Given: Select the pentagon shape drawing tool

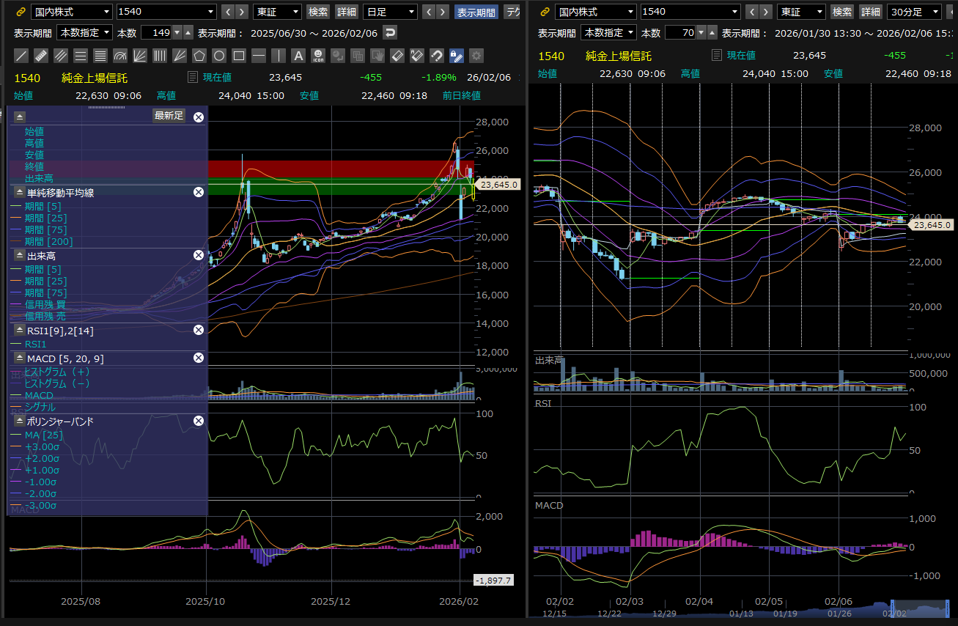Looking at the screenshot, I should pyautogui.click(x=199, y=56).
